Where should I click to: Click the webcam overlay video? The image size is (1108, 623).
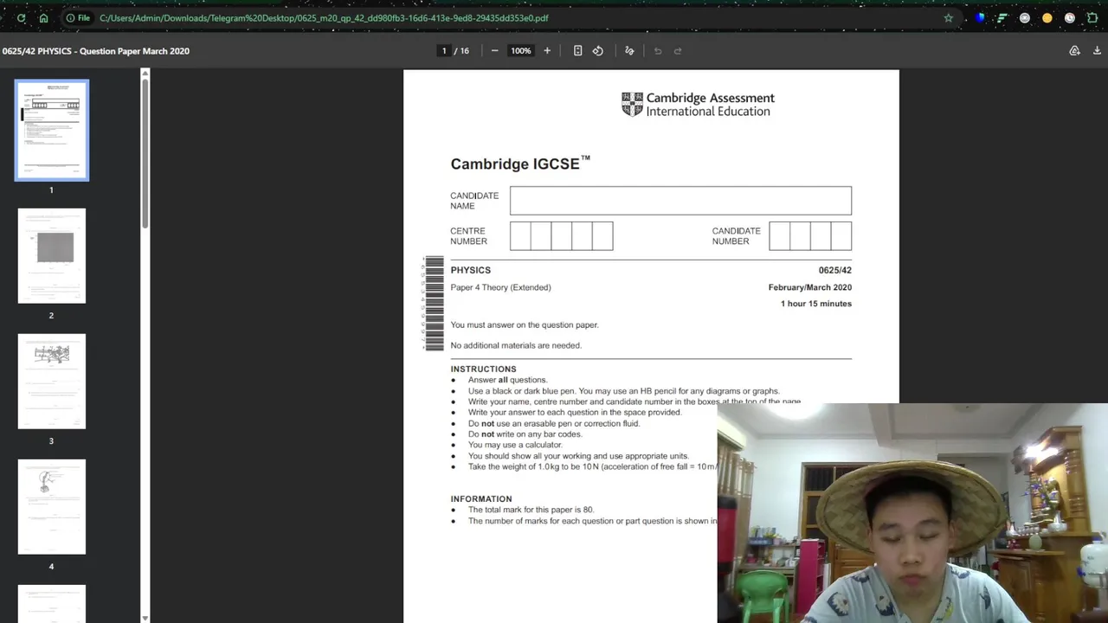tap(912, 513)
